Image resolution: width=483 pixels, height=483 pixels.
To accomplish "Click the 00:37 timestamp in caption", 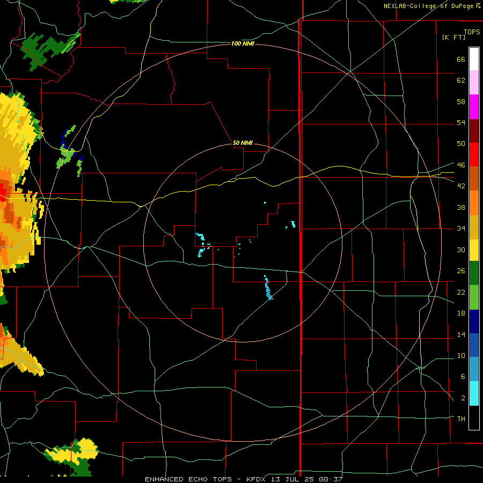I will 332,479.
